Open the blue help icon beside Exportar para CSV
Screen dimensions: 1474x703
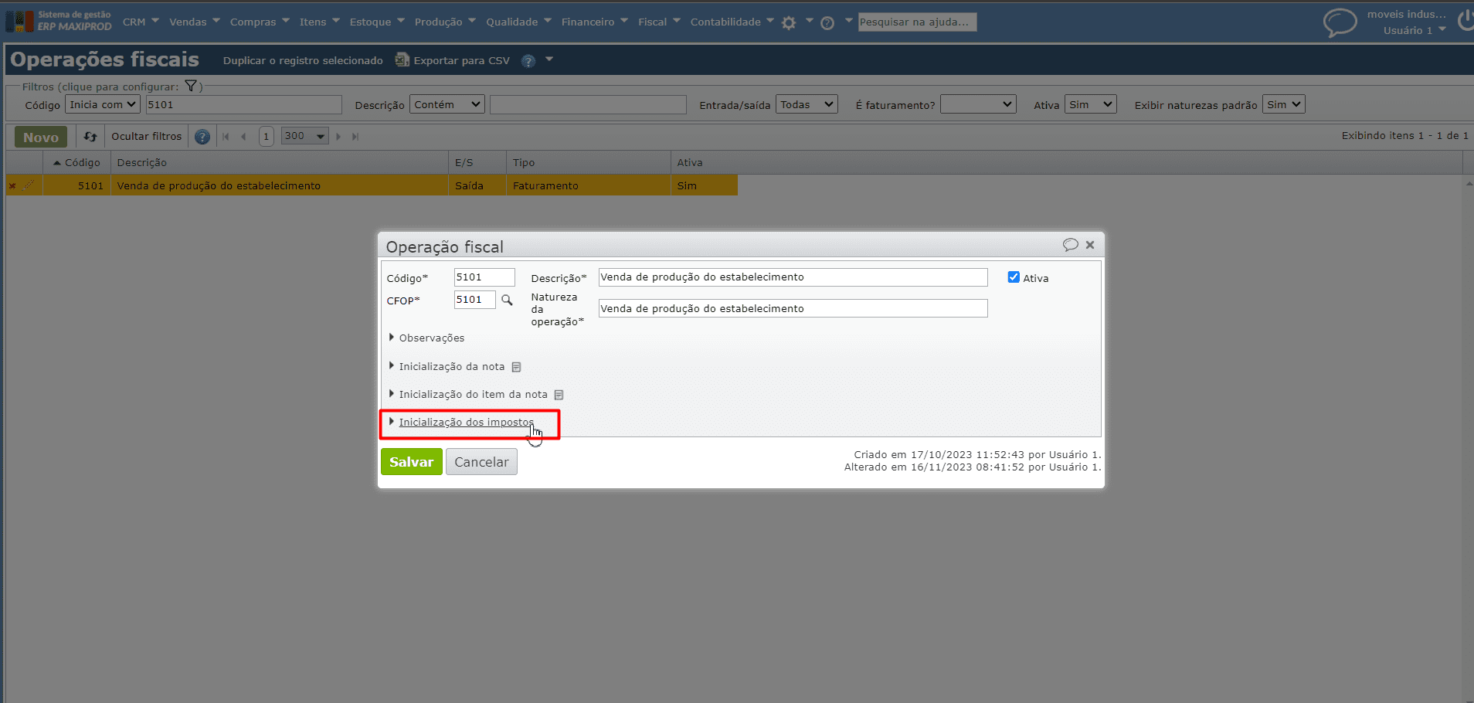[x=528, y=61]
